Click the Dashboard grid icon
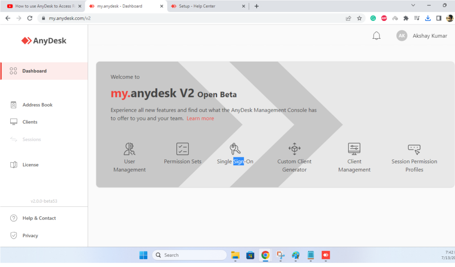The width and height of the screenshot is (455, 267). coord(13,71)
